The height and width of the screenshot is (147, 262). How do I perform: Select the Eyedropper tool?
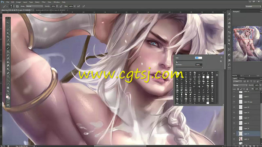pos(8,41)
